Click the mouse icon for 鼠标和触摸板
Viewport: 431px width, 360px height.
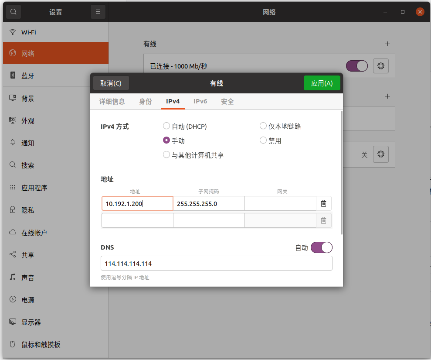click(x=13, y=344)
